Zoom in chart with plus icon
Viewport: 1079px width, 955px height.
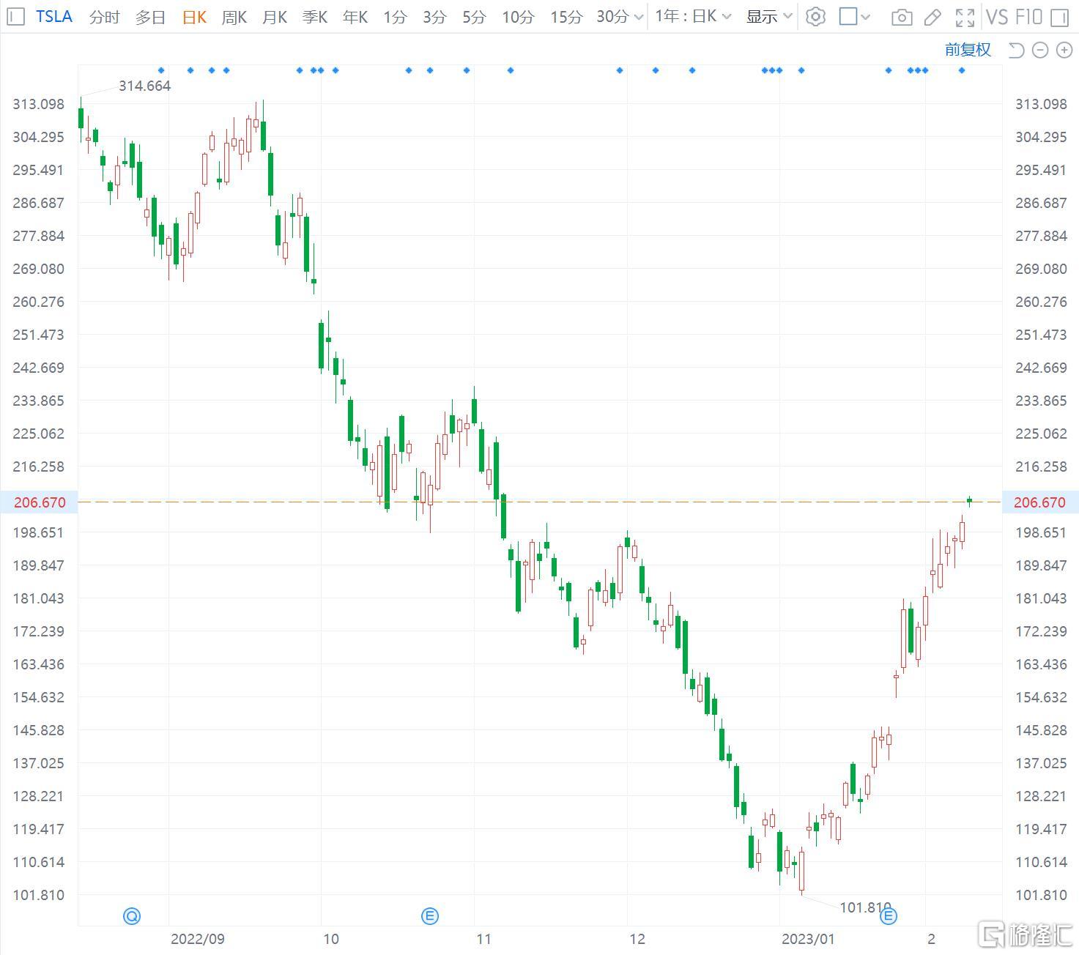click(x=1063, y=50)
